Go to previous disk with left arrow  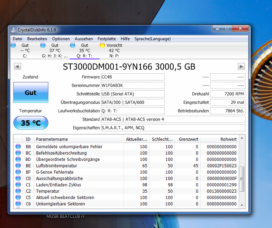[x=17, y=67]
